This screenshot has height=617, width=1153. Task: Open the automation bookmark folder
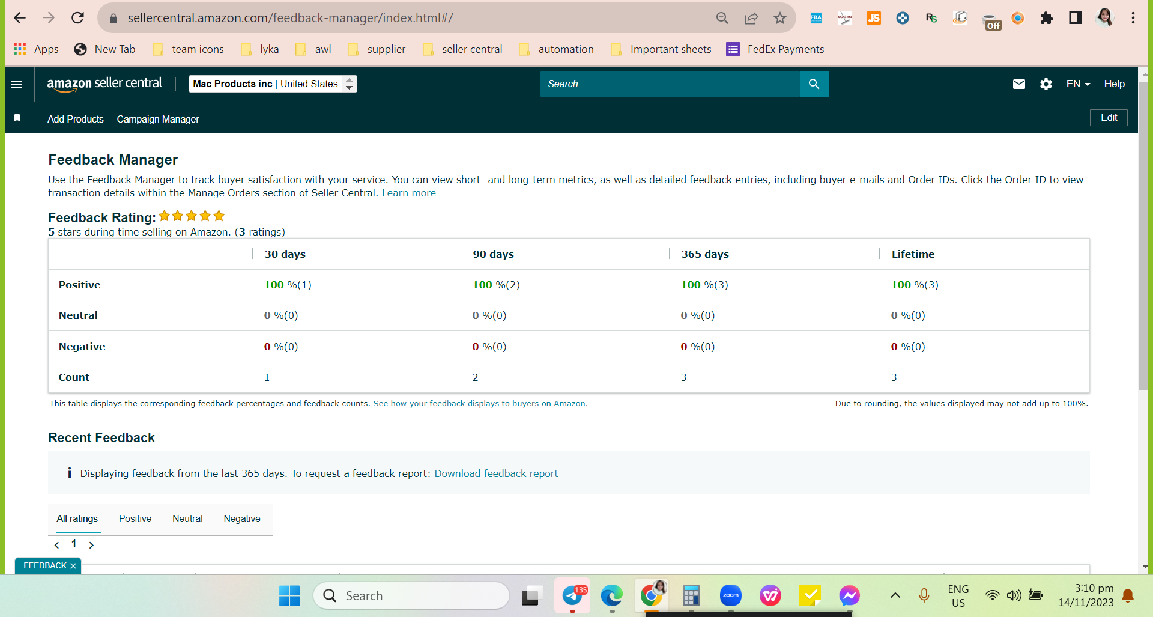(557, 49)
